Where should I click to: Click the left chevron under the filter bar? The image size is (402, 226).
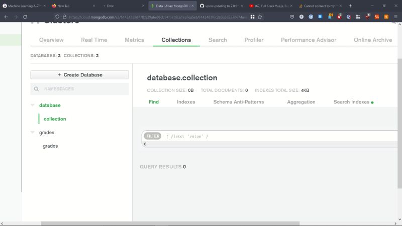tap(145, 144)
